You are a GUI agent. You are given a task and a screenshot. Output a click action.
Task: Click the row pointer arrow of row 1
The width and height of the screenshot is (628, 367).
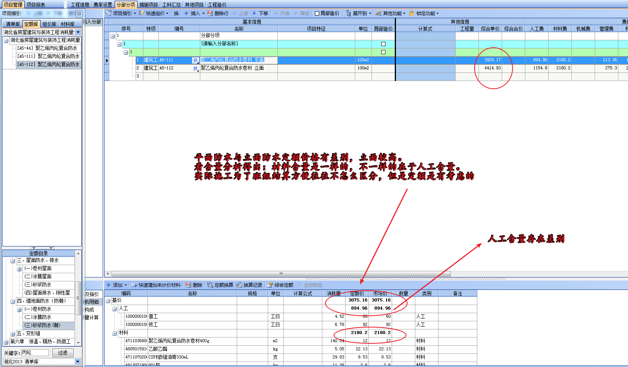coord(107,60)
